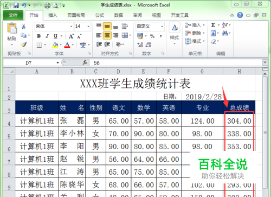The height and width of the screenshot is (197, 271).
Task: Open the font name dropdown
Action: tap(71, 27)
